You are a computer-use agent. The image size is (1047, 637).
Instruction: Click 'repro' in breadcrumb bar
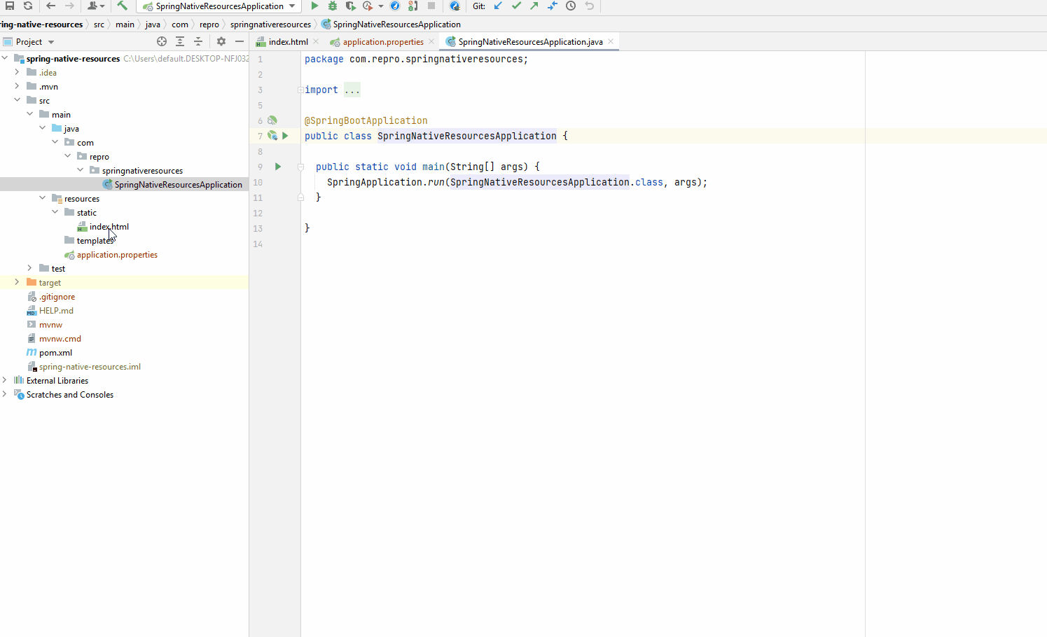(209, 24)
